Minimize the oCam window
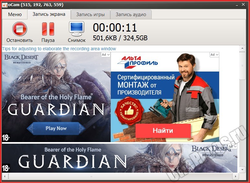The image size is (250, 183). (x=237, y=5)
